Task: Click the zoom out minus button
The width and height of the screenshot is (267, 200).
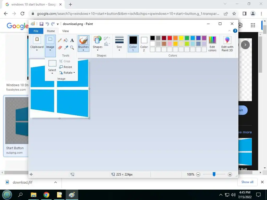Action: click(198, 174)
